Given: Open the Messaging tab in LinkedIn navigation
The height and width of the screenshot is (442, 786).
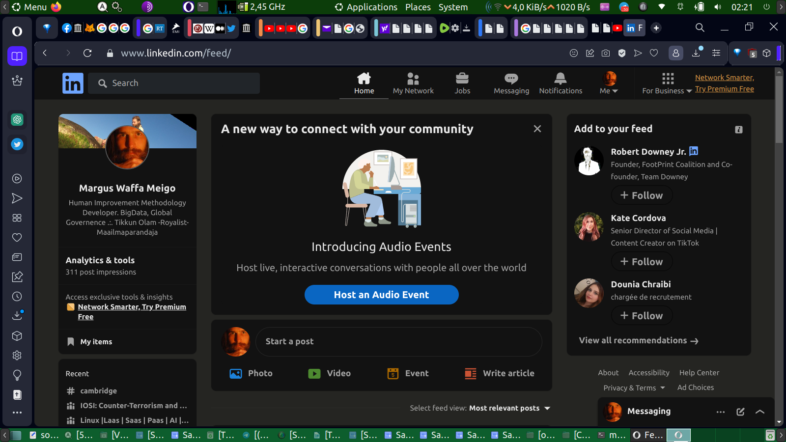Looking at the screenshot, I should point(511,83).
